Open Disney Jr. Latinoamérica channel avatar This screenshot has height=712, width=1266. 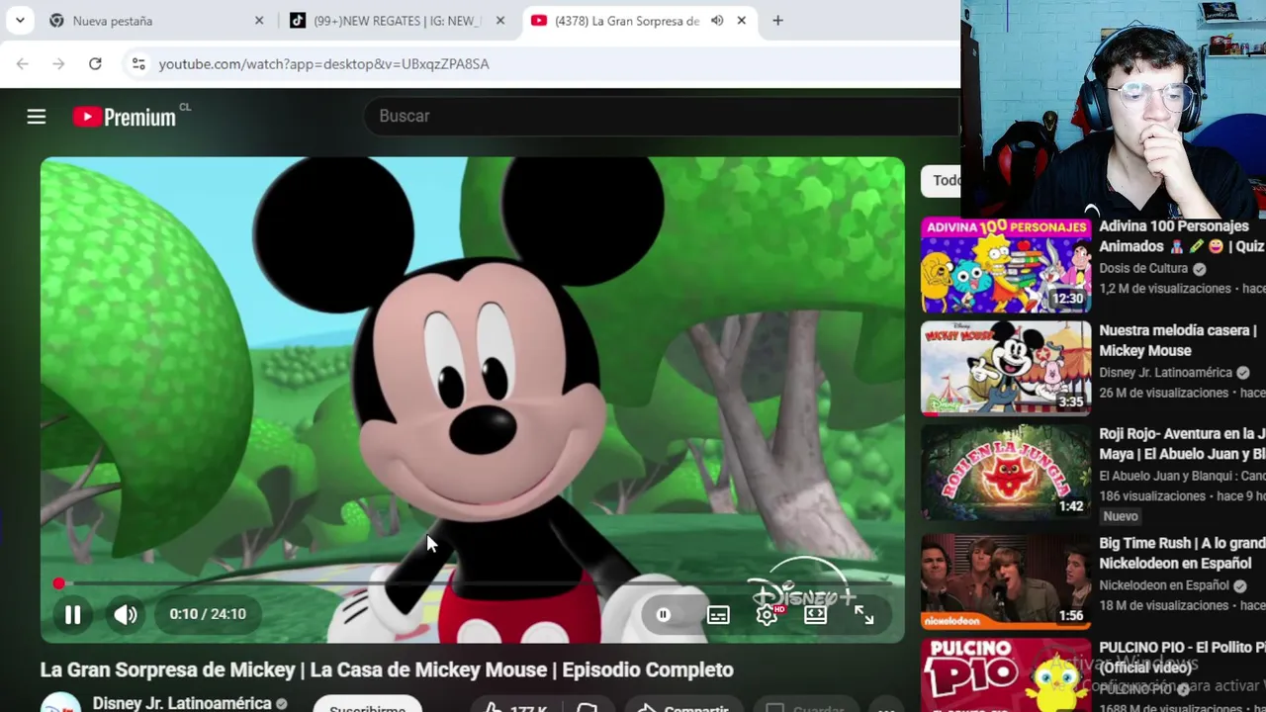point(60,703)
